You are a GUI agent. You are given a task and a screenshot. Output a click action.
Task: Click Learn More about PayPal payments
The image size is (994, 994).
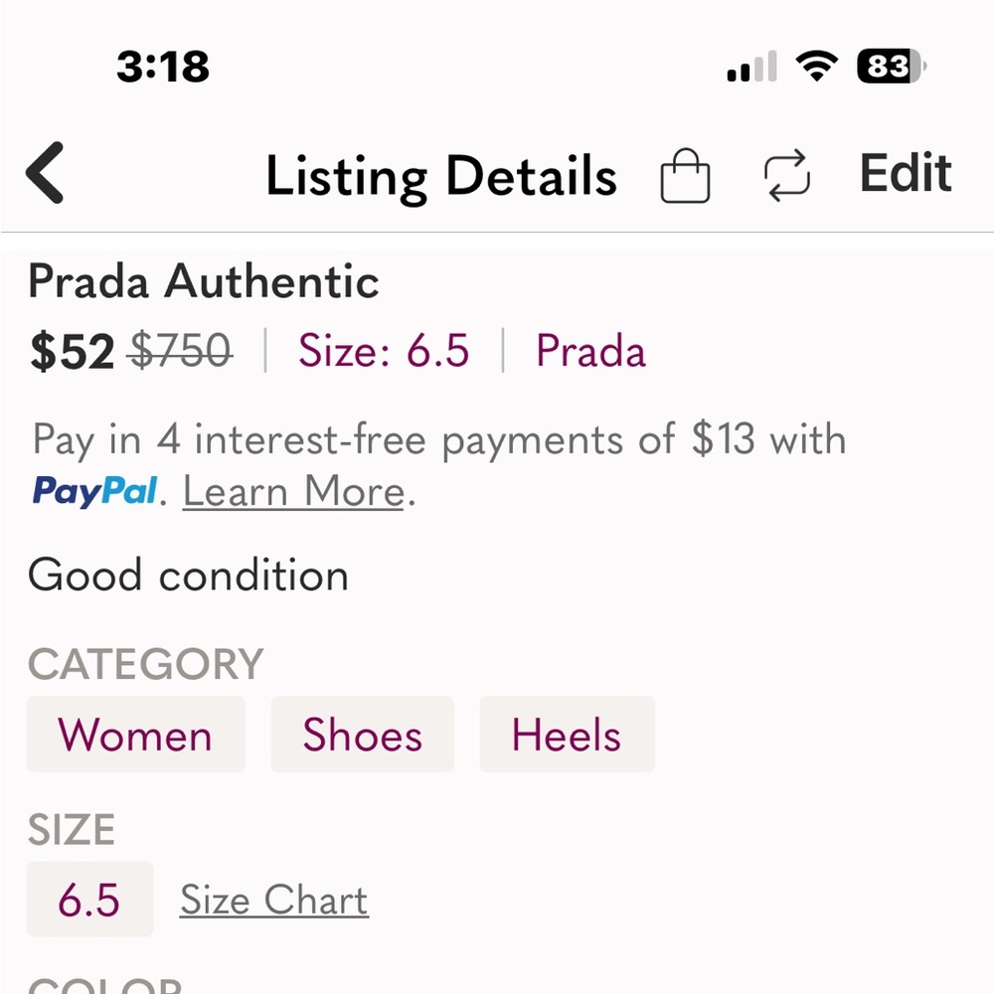coord(290,491)
